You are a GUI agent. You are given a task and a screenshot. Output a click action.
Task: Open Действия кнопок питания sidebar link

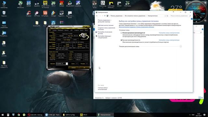106,25
